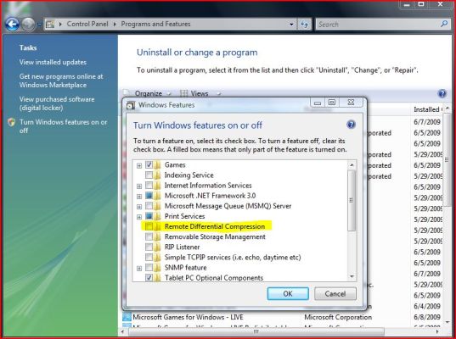Click the features list vertical scrollbar thumb

pos(352,201)
